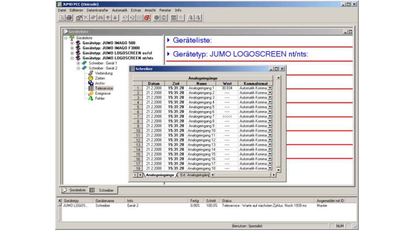
Task: Open Kommaformat dropdown for Analogeingang 7
Action: (270, 116)
